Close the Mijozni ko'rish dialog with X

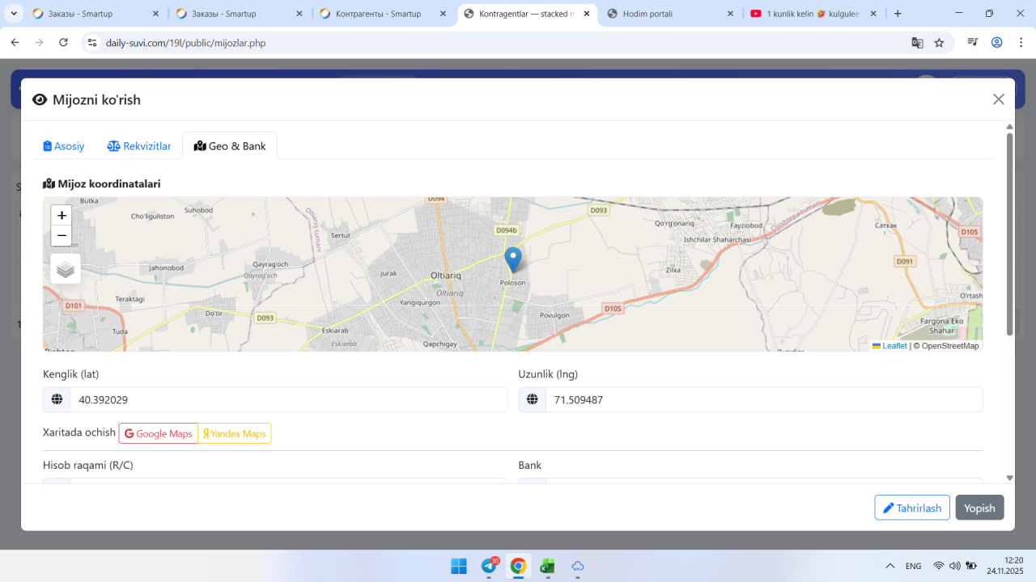998,99
